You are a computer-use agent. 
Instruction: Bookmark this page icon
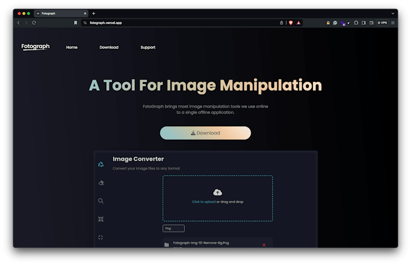pyautogui.click(x=76, y=23)
